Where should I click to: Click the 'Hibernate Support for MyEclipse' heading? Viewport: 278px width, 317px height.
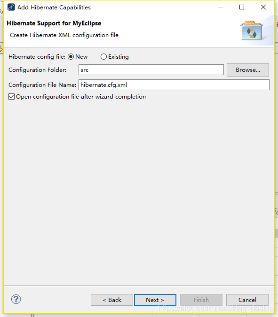[54, 23]
